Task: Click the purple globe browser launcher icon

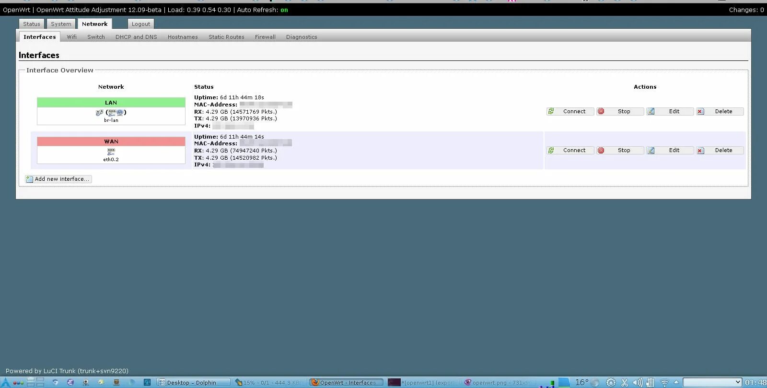Action: click(x=70, y=382)
